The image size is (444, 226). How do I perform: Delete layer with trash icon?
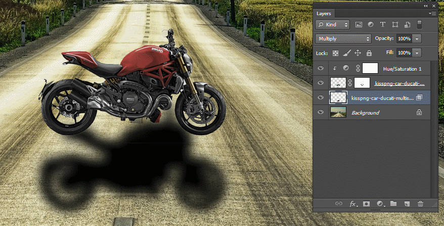[421, 203]
